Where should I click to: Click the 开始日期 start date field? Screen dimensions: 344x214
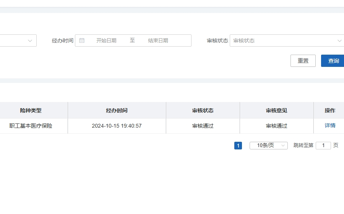106,41
